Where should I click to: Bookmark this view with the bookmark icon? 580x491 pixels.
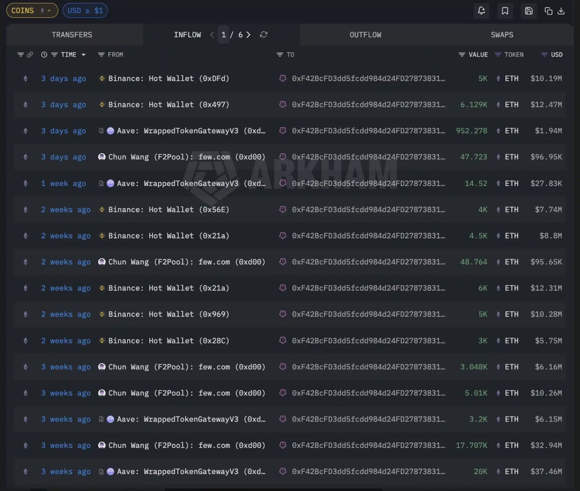505,10
